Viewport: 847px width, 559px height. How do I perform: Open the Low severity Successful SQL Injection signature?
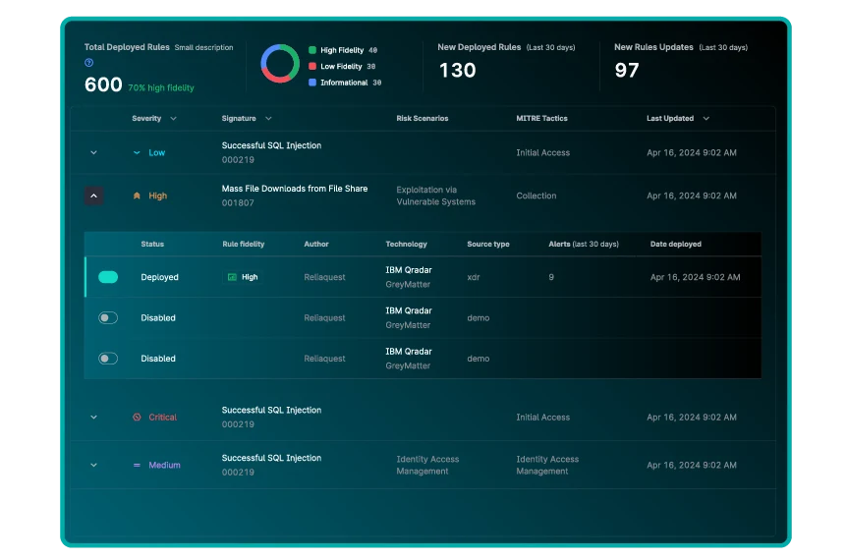(x=271, y=145)
